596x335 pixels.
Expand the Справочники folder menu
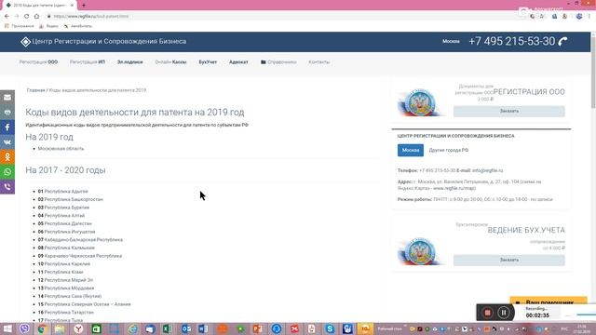pos(278,62)
